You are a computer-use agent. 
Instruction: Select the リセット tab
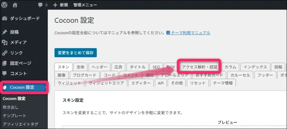tap(198, 83)
